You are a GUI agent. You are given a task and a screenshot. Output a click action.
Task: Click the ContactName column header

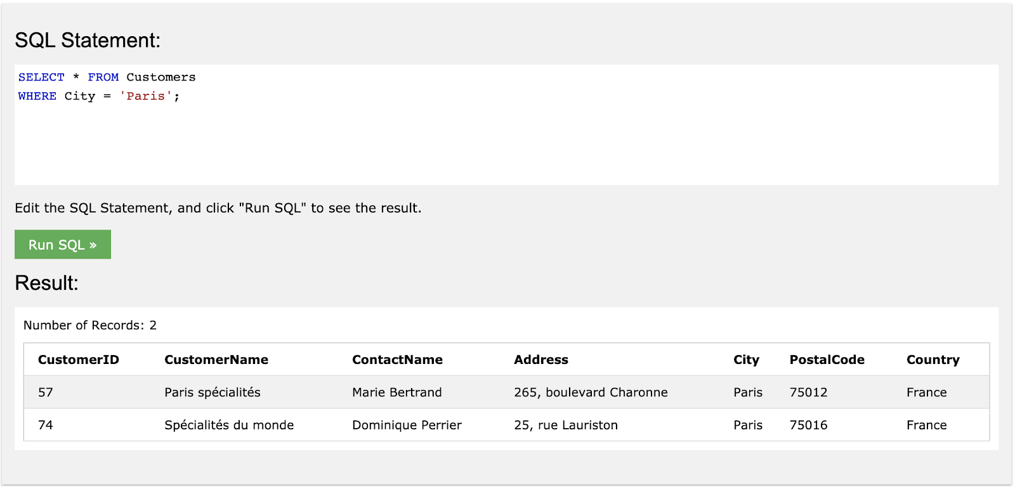pyautogui.click(x=397, y=360)
